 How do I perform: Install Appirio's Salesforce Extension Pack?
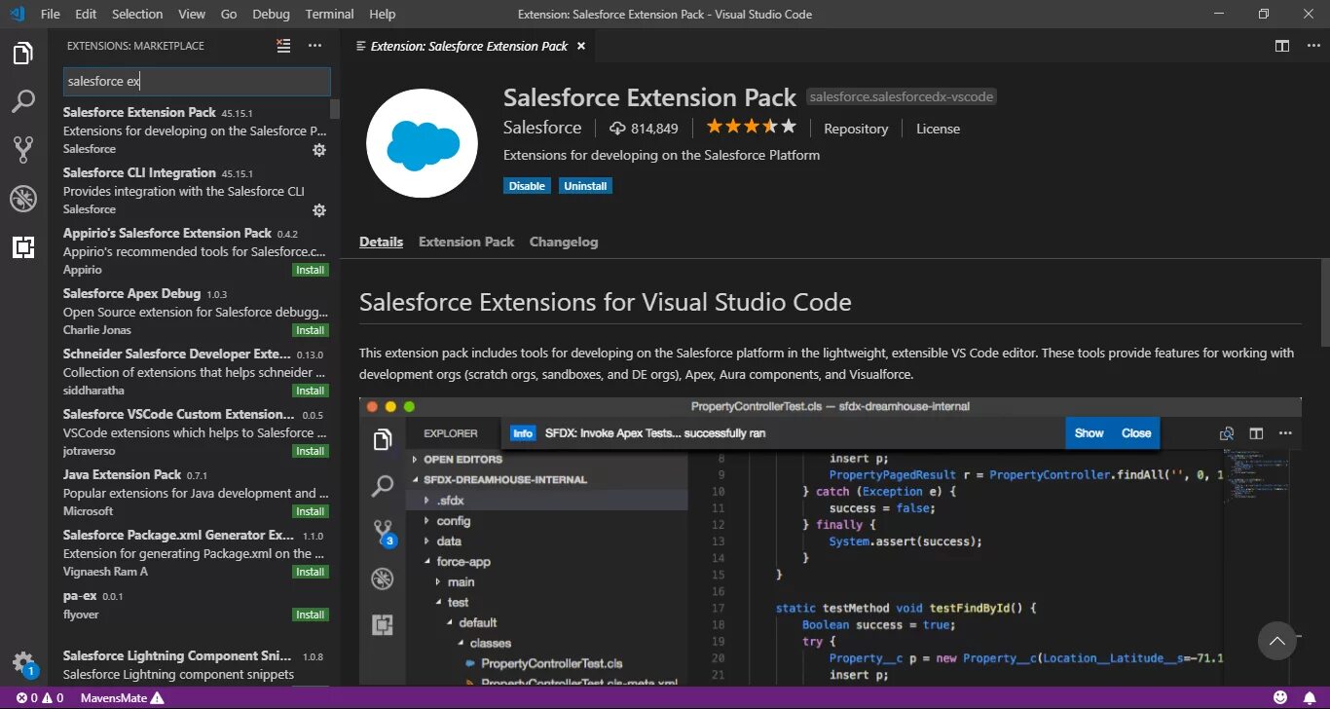[311, 270]
